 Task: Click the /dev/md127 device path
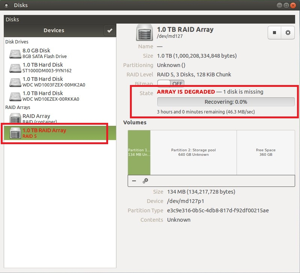(170, 36)
